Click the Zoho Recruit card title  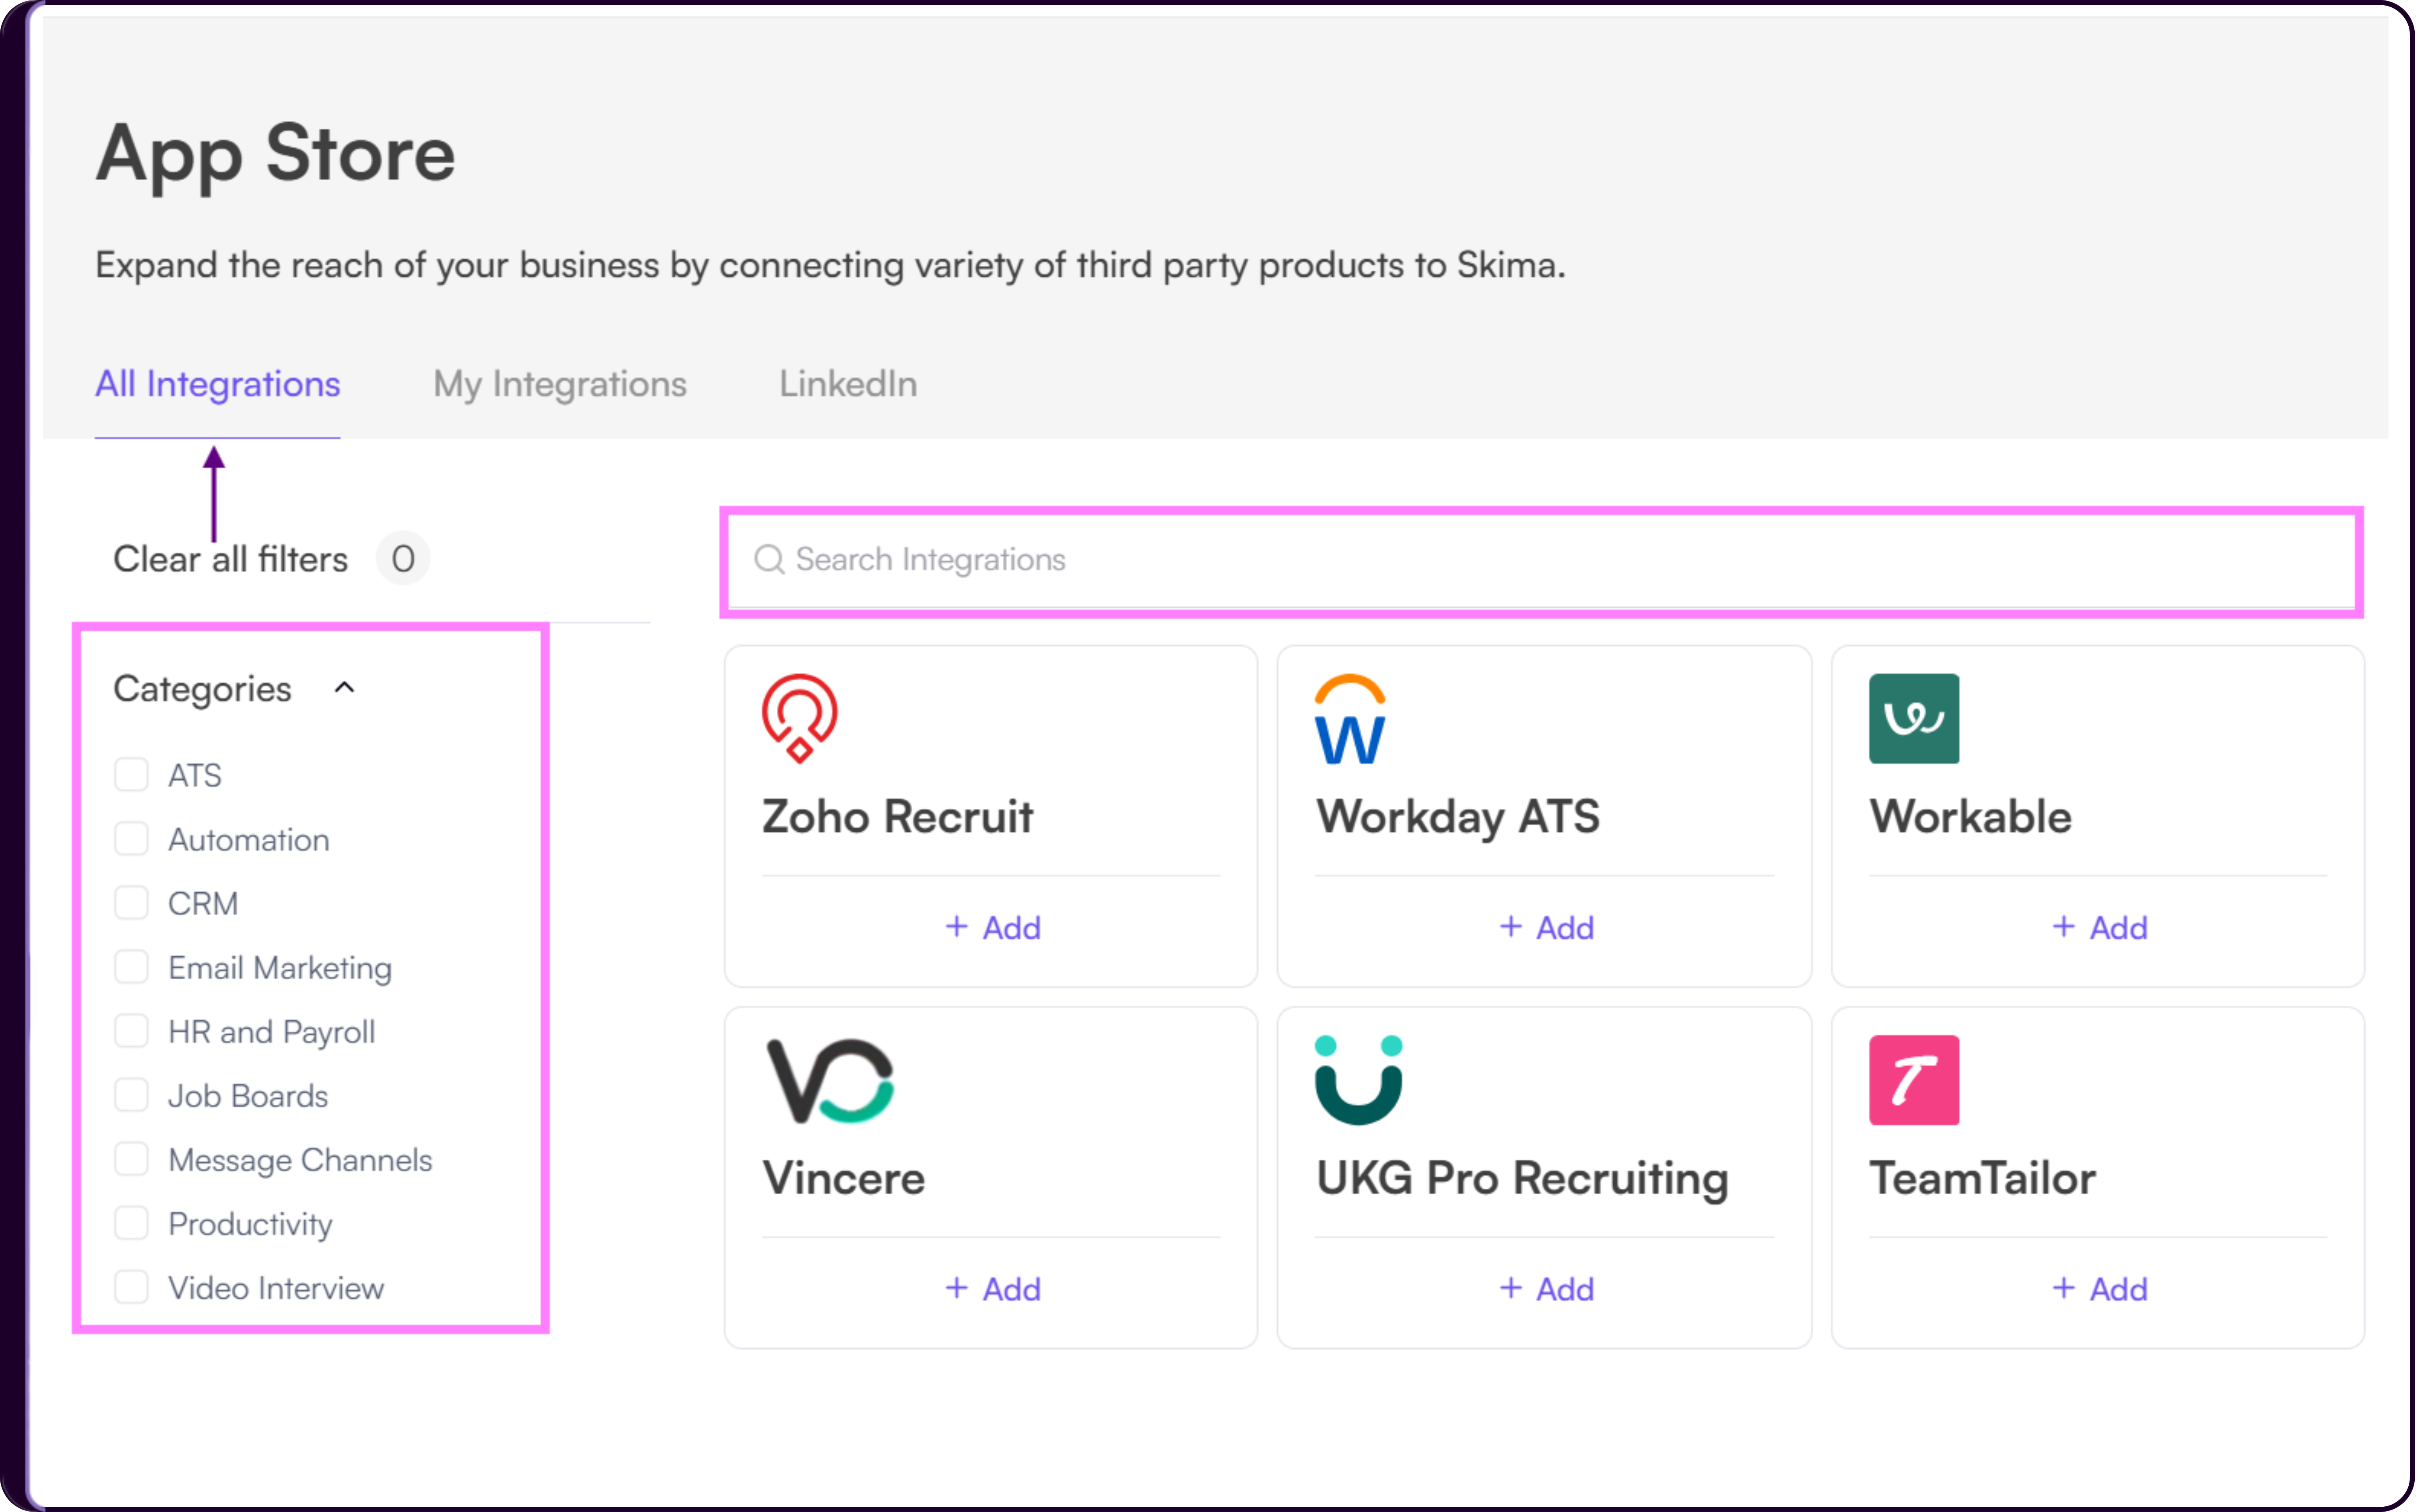point(898,817)
